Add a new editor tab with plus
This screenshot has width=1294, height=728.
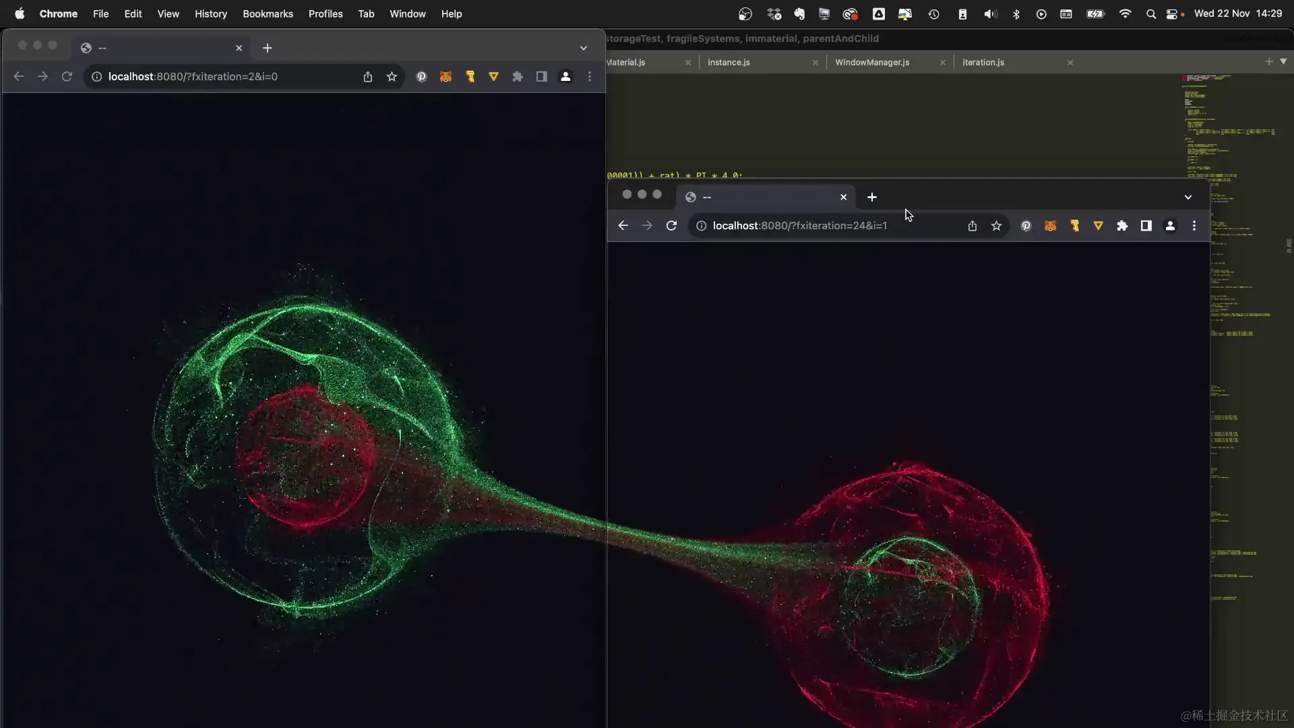(1269, 61)
